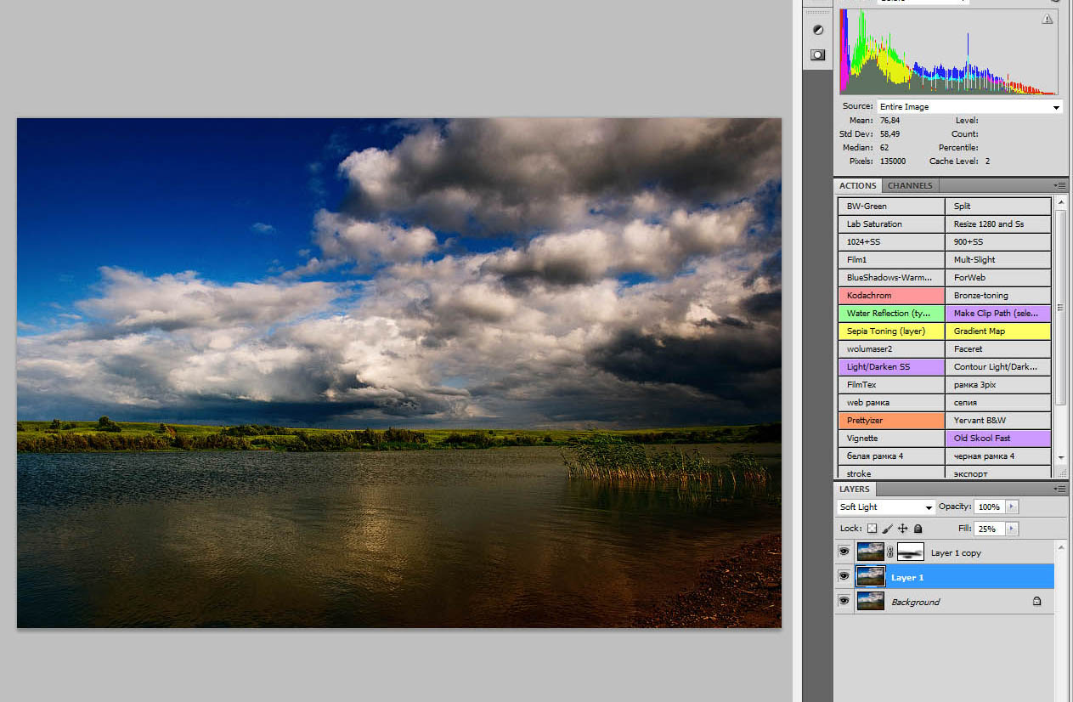Hide the Background layer
The height and width of the screenshot is (702, 1073).
click(844, 602)
